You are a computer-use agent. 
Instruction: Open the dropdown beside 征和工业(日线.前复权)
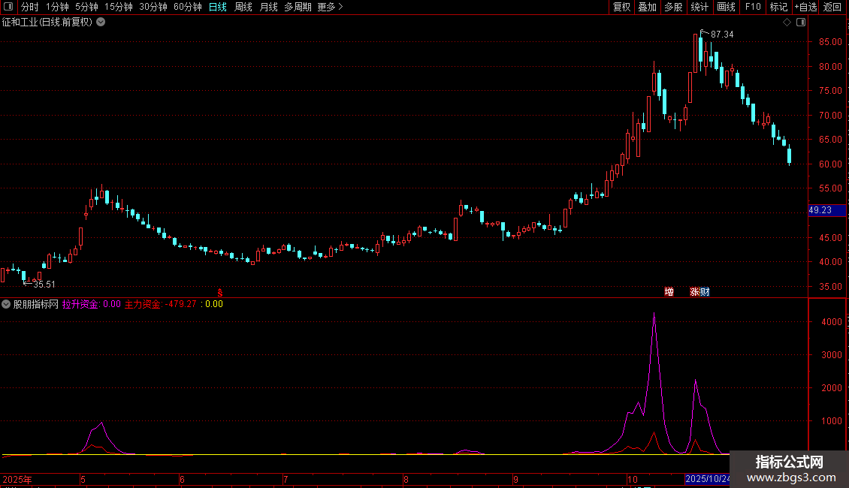tap(101, 23)
